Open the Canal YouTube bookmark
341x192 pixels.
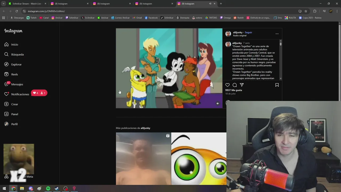(x=44, y=18)
